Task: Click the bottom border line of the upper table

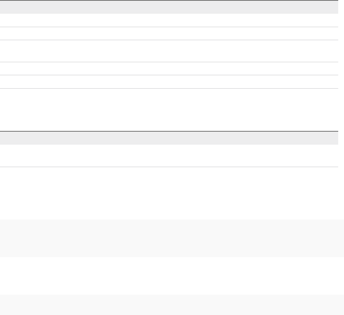Action: click(x=169, y=89)
